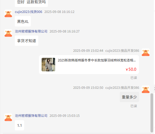Click the ¥50.0 price on product card
The image size is (155, 134).
pyautogui.click(x=131, y=69)
